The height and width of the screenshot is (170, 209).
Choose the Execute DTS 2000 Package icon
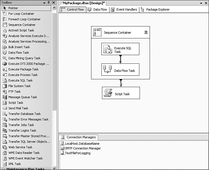pos(4,64)
